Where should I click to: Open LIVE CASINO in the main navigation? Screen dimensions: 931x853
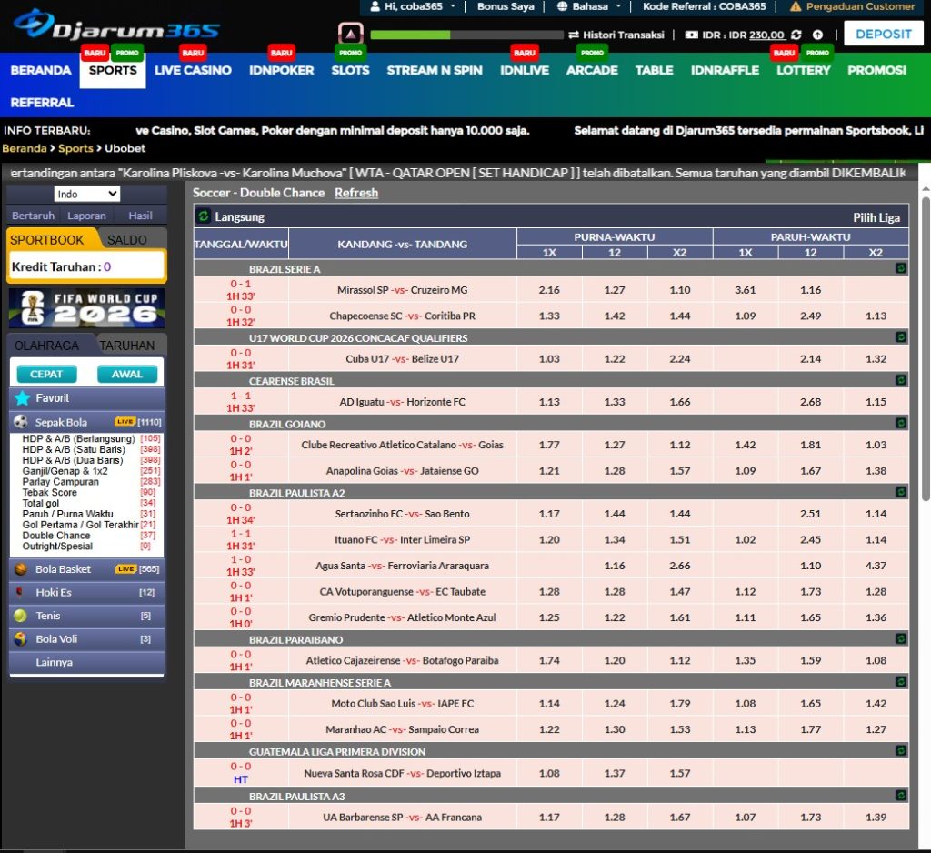(x=193, y=70)
